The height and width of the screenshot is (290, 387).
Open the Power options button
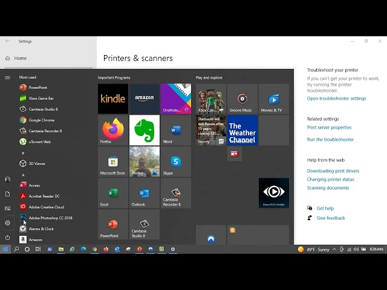8,237
